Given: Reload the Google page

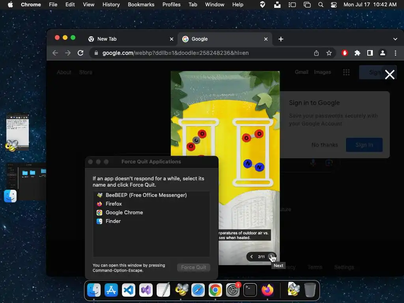Looking at the screenshot, I should [x=80, y=53].
